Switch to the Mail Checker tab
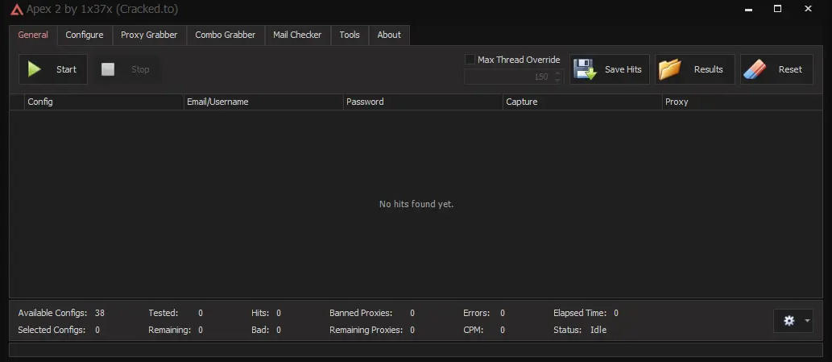 [297, 35]
